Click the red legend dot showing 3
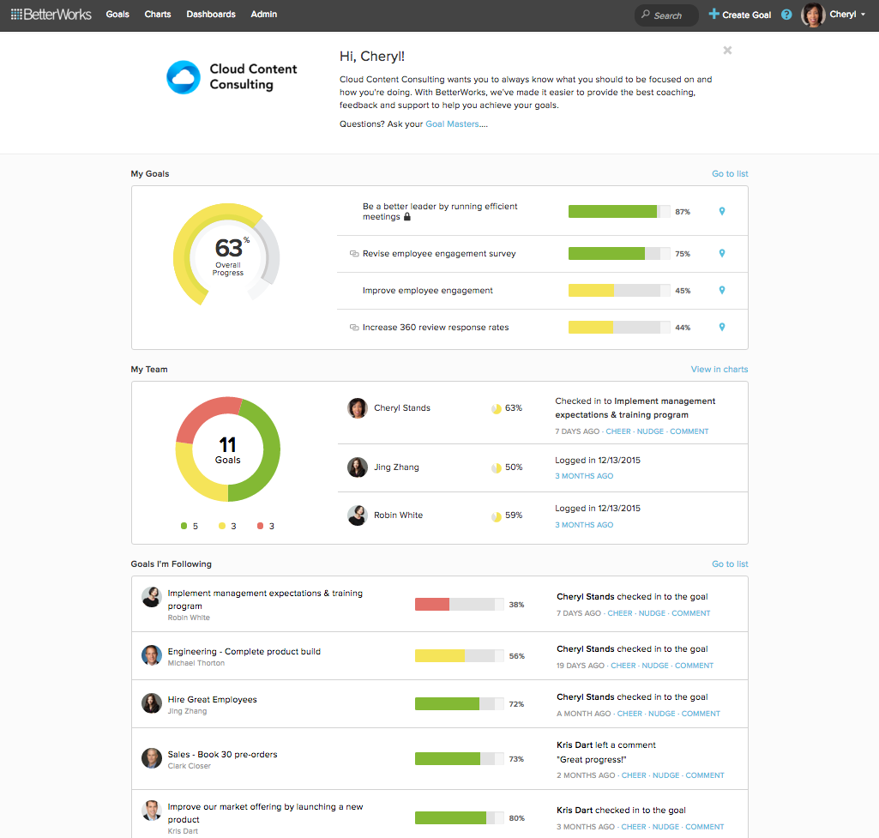This screenshot has width=879, height=838. (260, 526)
